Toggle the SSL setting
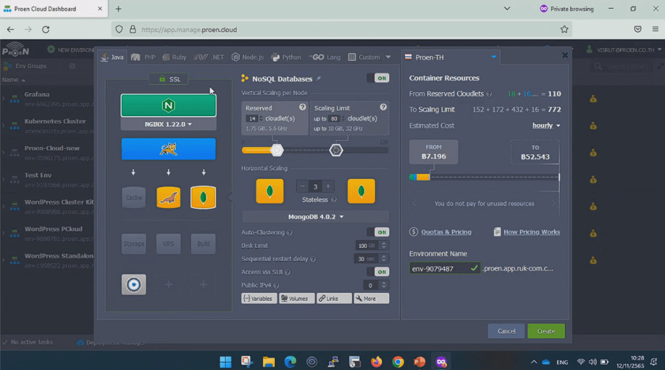665x370 pixels. click(x=169, y=79)
